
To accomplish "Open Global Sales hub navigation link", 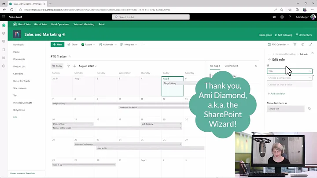I will tap(40, 24).
